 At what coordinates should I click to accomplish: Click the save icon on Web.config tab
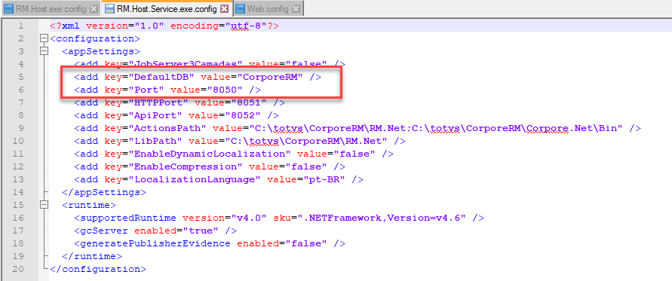240,8
